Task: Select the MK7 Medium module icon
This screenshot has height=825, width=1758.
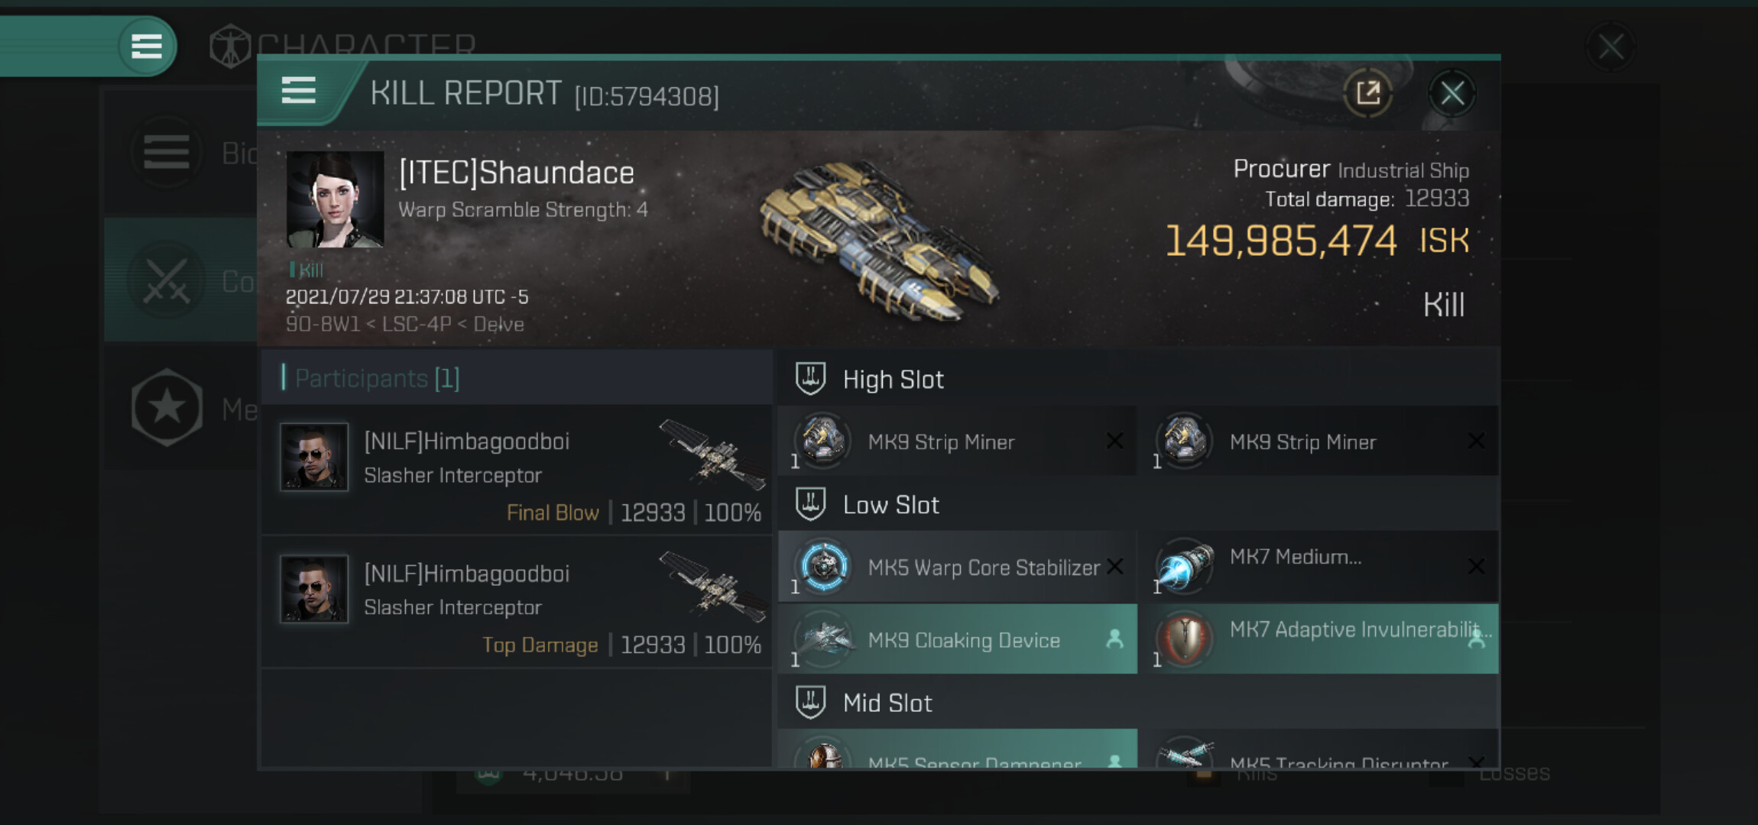Action: 1185,566
